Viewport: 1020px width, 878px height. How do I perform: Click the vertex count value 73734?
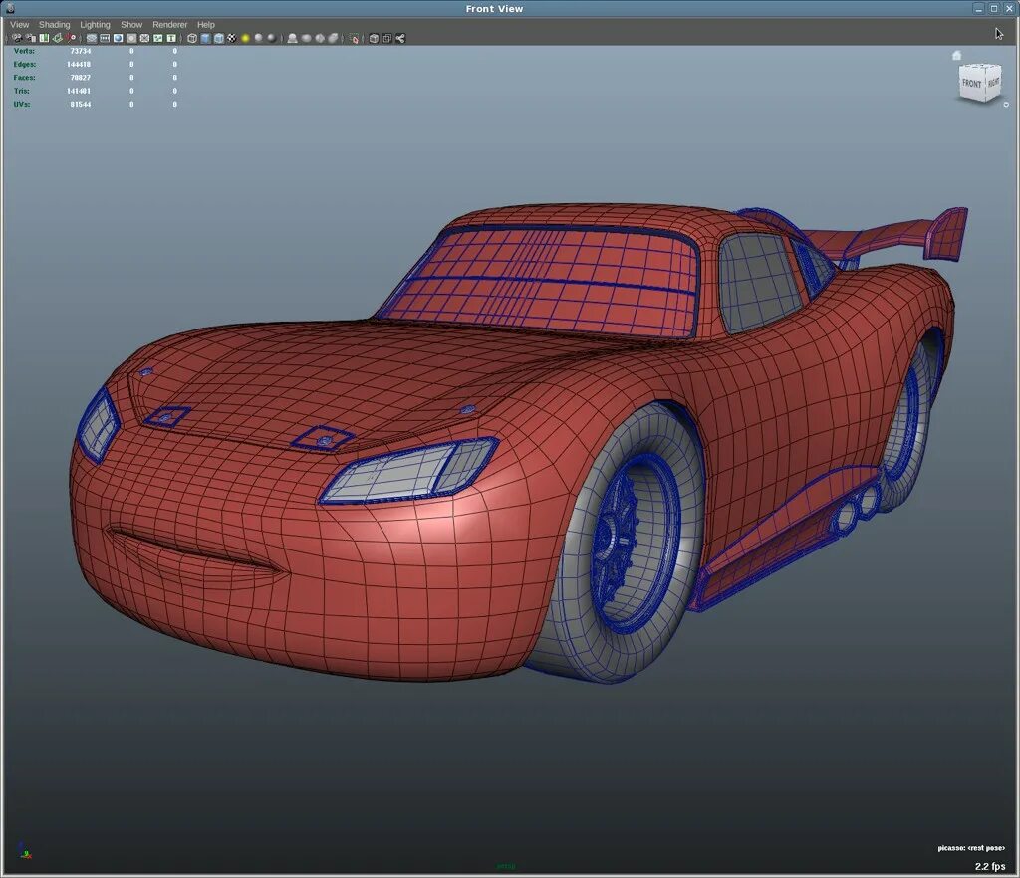tap(81, 51)
